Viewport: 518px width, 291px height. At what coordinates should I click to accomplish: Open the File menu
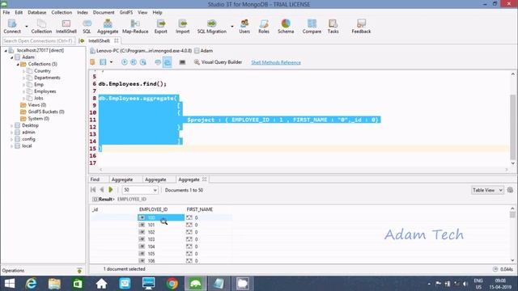pyautogui.click(x=6, y=12)
